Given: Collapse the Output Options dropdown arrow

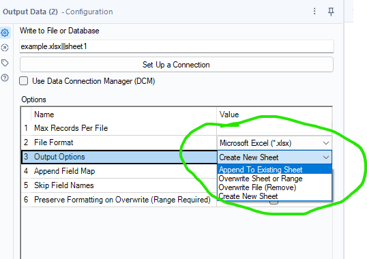Looking at the screenshot, I should (326, 157).
